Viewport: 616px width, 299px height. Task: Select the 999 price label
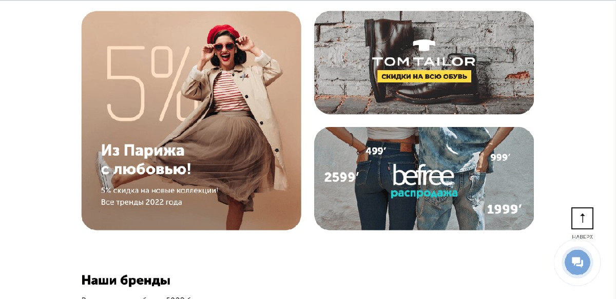(500, 158)
